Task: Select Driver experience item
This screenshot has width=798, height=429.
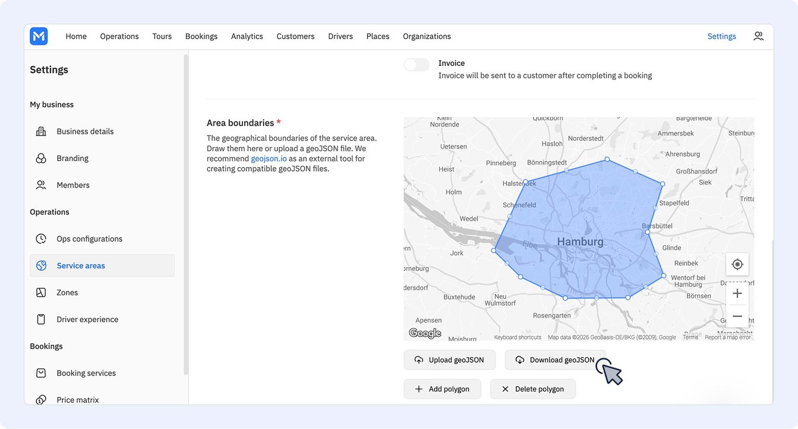Action: 102,319
